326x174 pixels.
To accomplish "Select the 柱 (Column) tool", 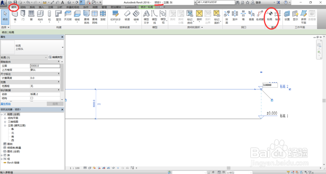I will click(49, 16).
